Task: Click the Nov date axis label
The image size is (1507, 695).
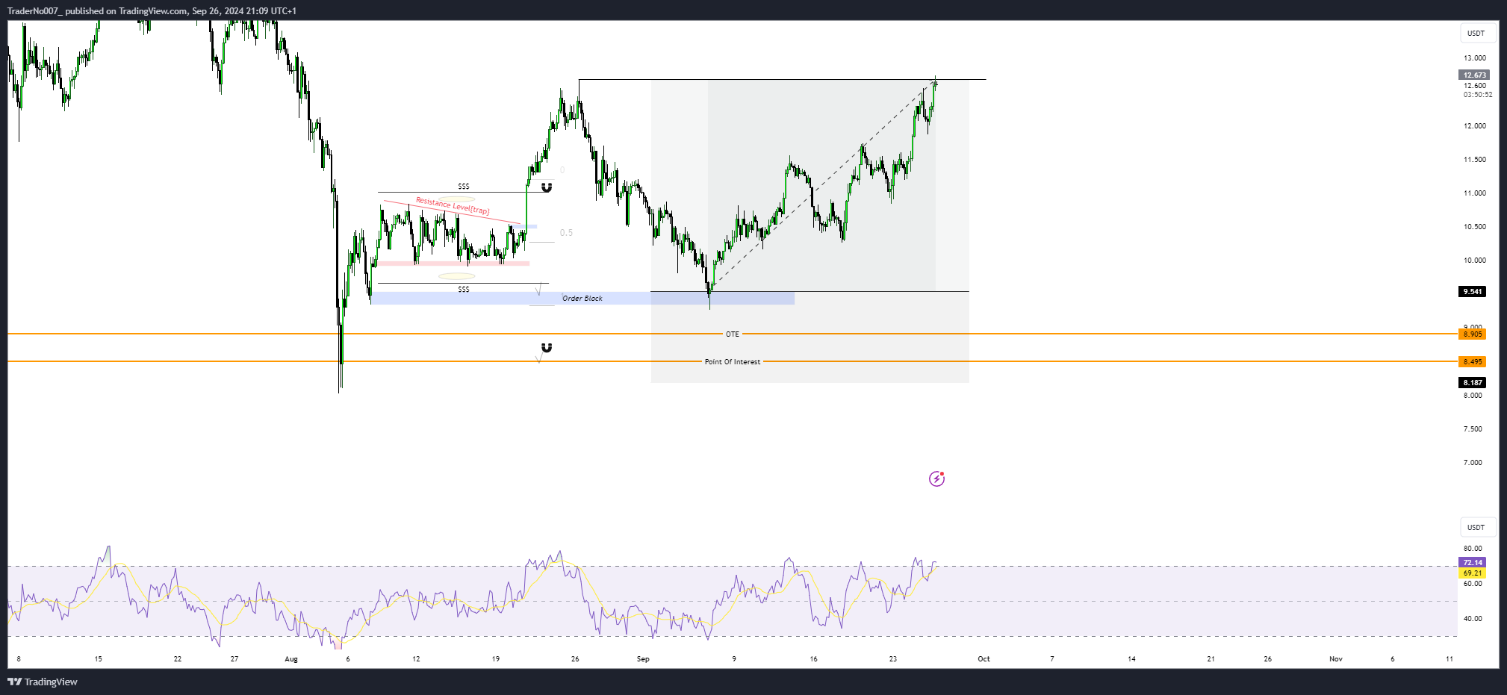Action: pyautogui.click(x=1336, y=658)
